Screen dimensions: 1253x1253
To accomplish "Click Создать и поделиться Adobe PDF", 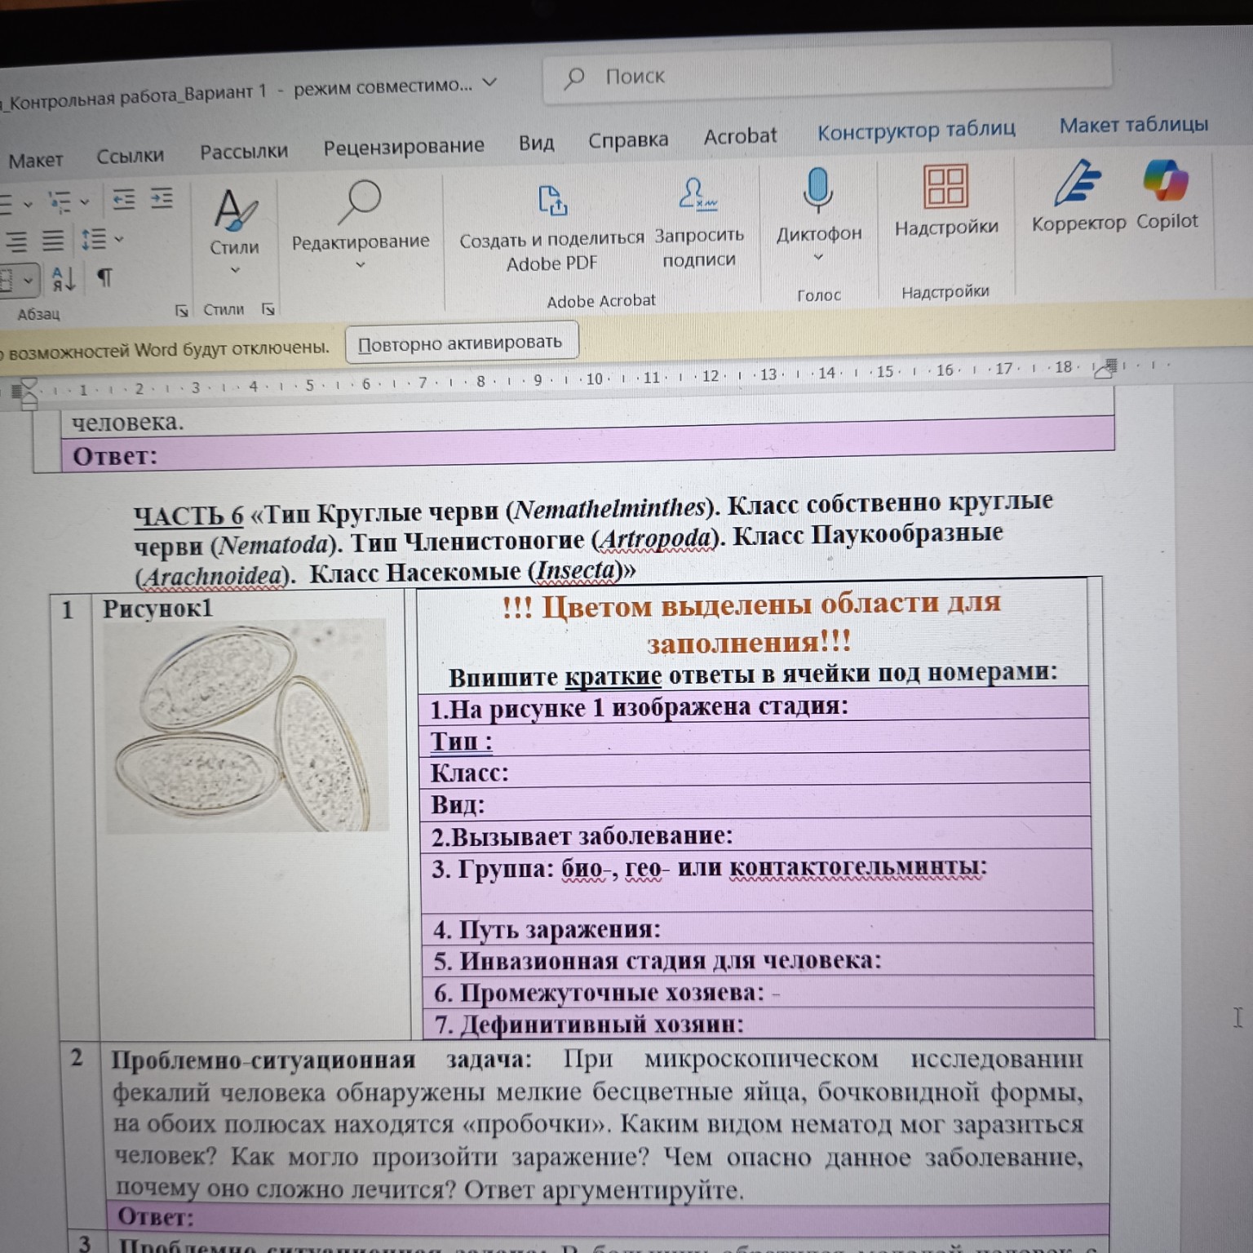I will tap(552, 228).
